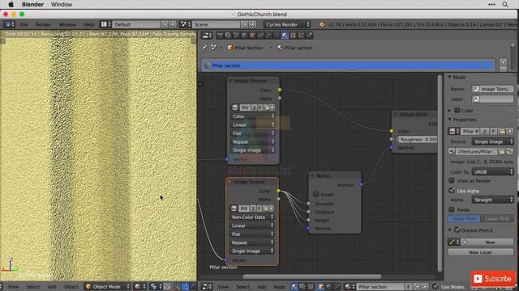Open the Particles properties tab
The width and height of the screenshot is (519, 291).
[301, 36]
